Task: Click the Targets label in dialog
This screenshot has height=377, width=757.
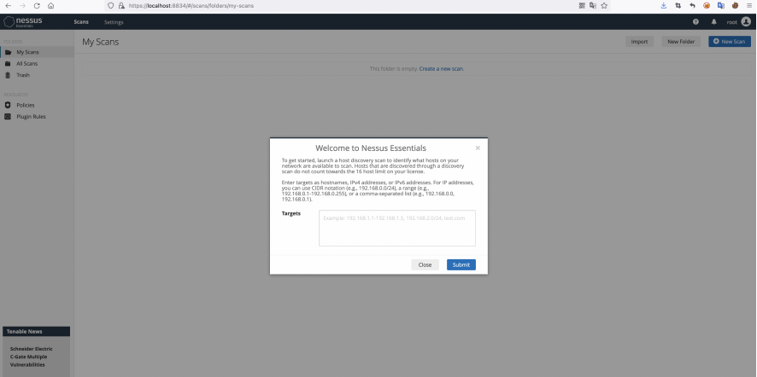Action: [x=291, y=213]
